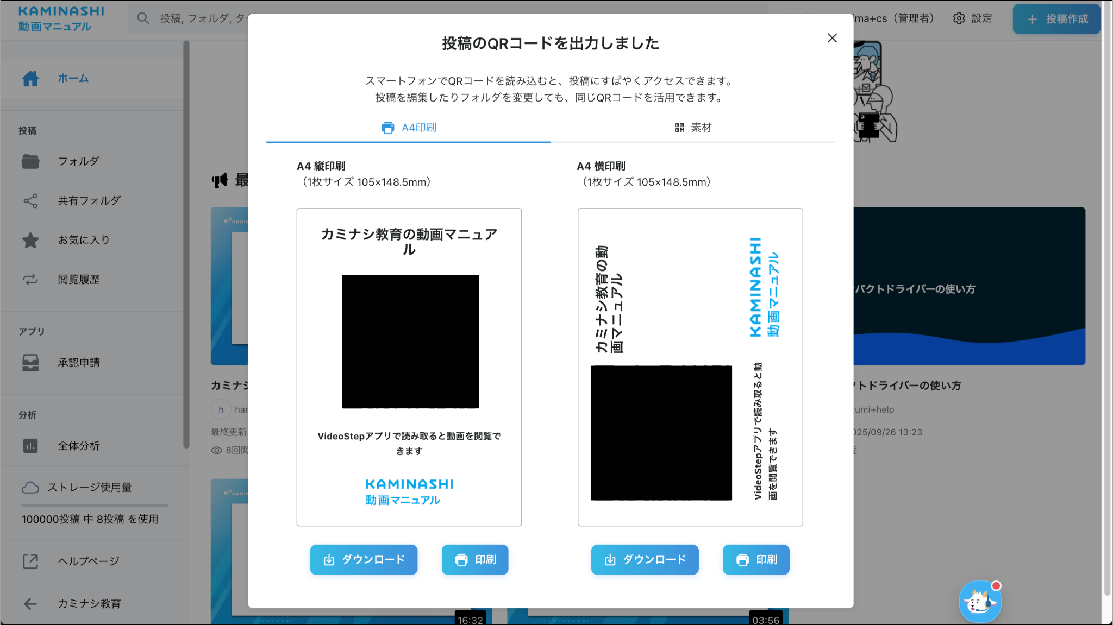The height and width of the screenshot is (625, 1113).
Task: Open フォルダ folder icon in sidebar
Action: pyautogui.click(x=30, y=161)
